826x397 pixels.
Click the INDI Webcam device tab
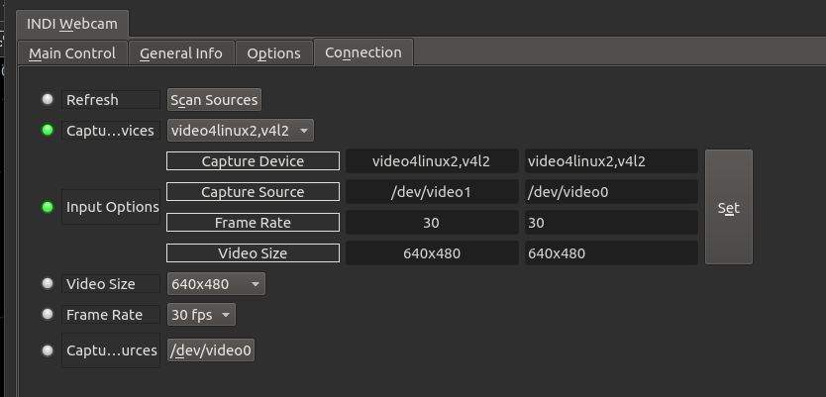(70, 23)
